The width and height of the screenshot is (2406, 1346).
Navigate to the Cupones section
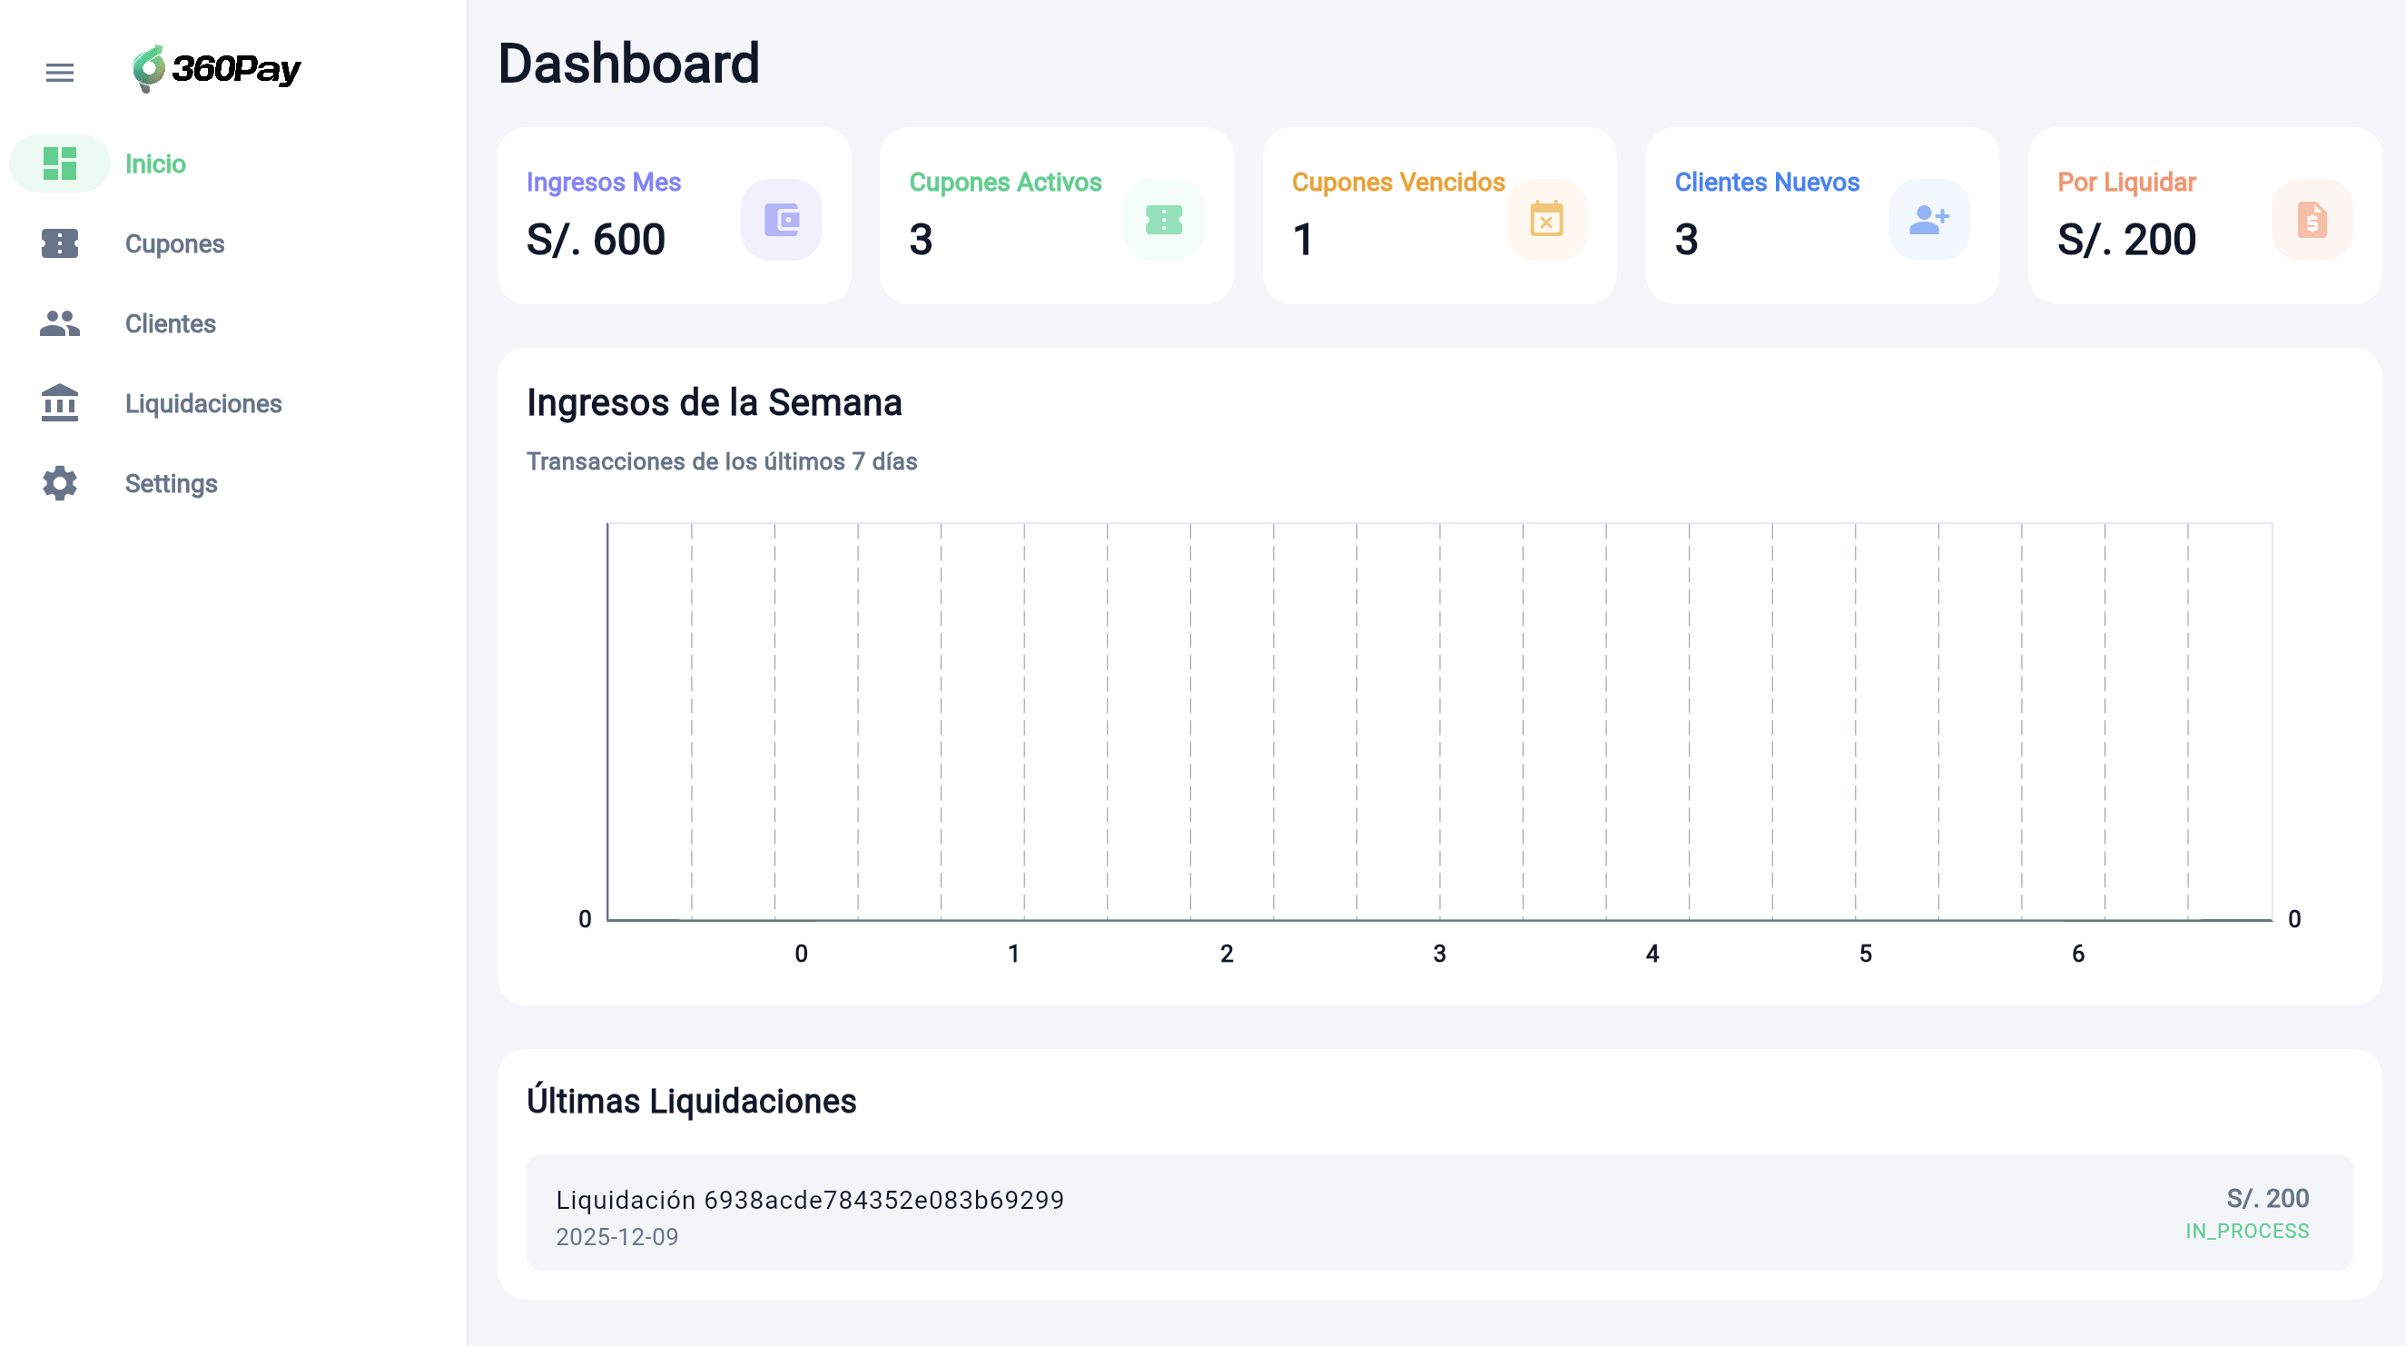coord(173,243)
